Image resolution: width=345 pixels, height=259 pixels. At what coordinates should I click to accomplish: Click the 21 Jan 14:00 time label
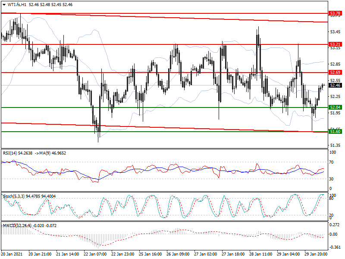(68, 254)
